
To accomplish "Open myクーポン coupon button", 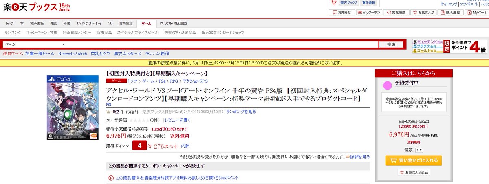I will pos(368,13).
